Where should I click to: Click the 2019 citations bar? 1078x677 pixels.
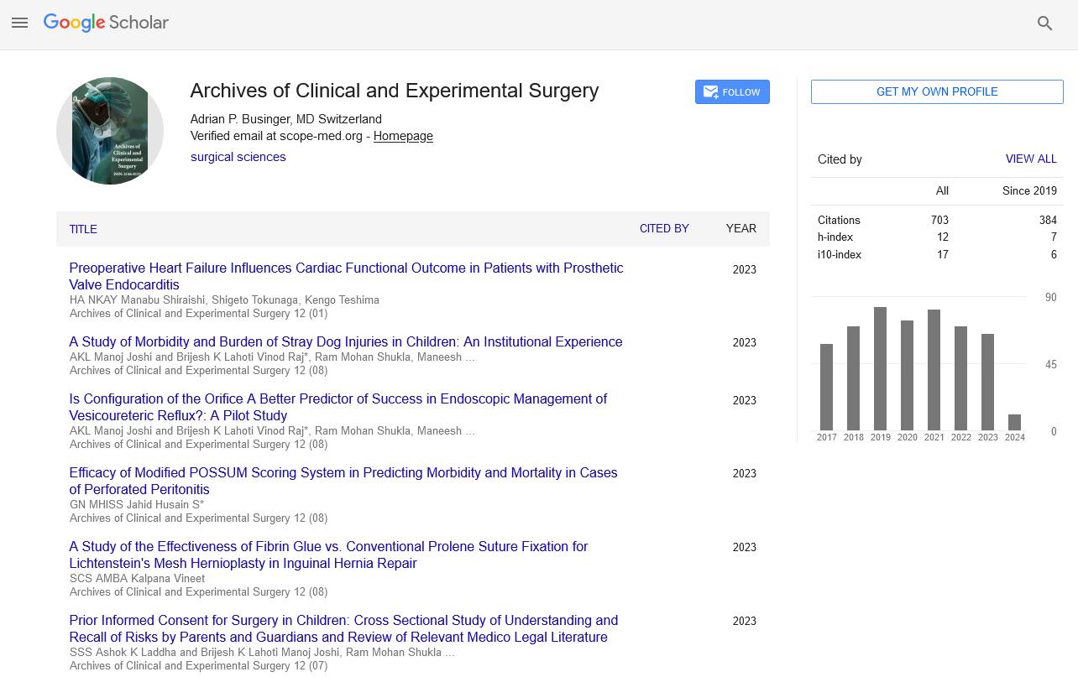click(x=881, y=368)
